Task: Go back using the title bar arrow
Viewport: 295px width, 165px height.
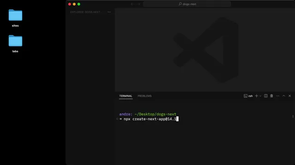Action: pyautogui.click(x=132, y=4)
